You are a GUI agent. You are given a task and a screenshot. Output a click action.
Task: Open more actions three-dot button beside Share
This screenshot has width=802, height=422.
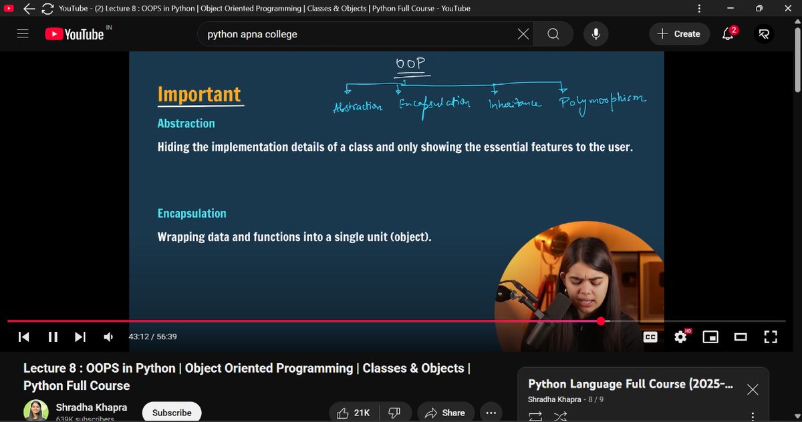(491, 413)
